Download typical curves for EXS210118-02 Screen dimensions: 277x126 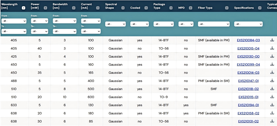[x=272, y=89]
